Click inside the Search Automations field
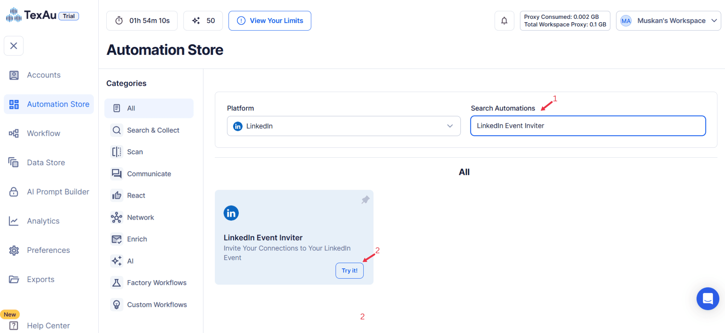Image resolution: width=725 pixels, height=333 pixels. point(587,125)
